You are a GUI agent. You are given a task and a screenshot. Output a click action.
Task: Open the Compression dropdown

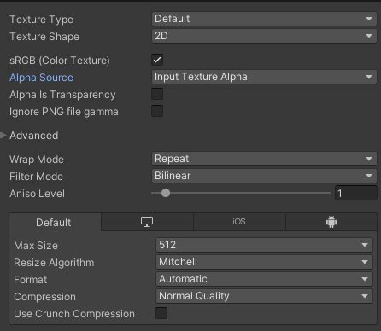[264, 296]
